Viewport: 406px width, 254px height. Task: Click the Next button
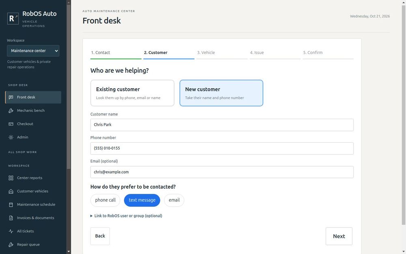(339, 236)
